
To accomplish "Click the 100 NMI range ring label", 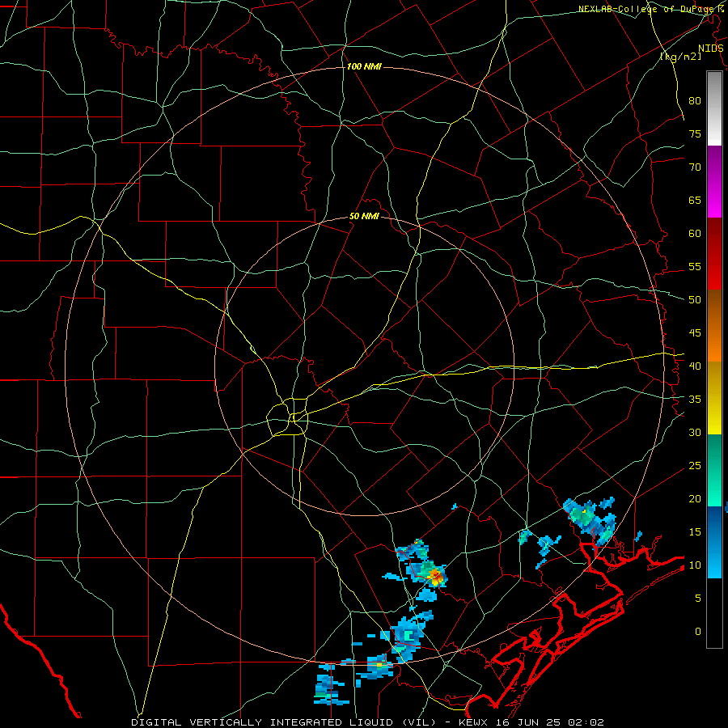I will 364,67.
